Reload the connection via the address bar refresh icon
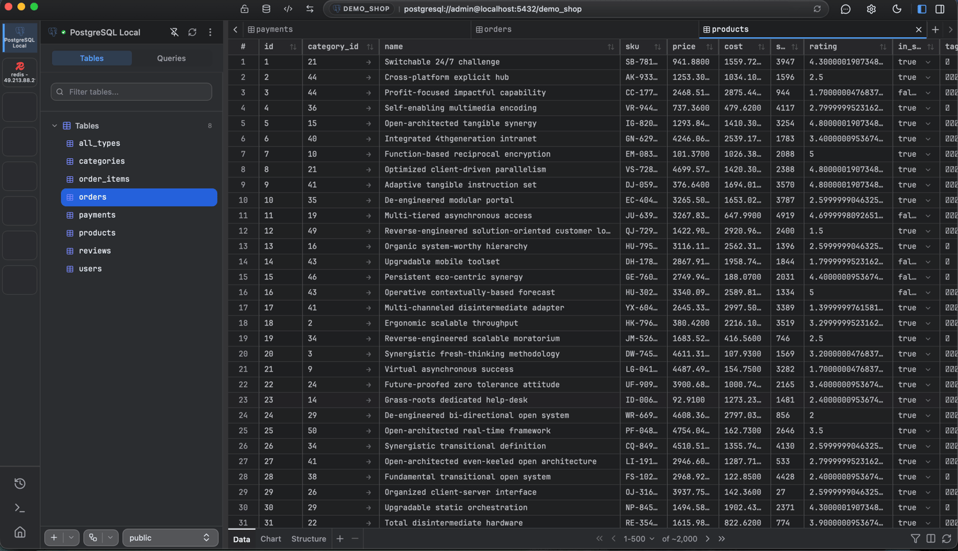This screenshot has width=958, height=551. 817,9
